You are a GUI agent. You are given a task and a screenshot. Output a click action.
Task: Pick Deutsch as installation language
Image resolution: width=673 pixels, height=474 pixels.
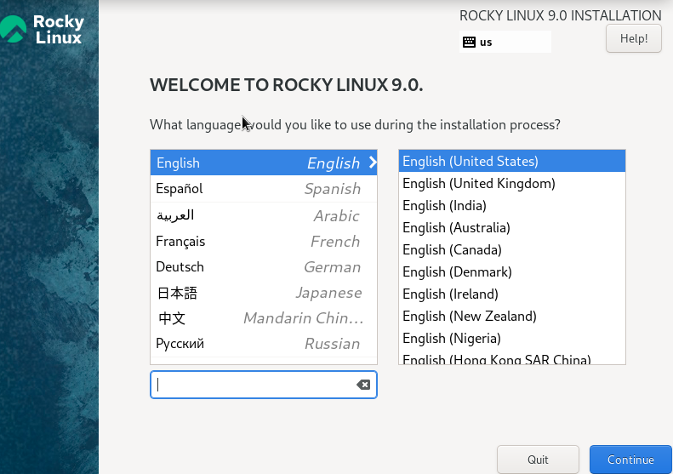point(264,267)
